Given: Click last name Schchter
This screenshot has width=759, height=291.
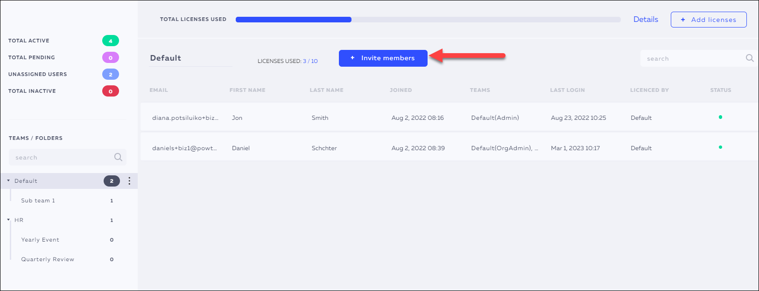Looking at the screenshot, I should coord(324,148).
